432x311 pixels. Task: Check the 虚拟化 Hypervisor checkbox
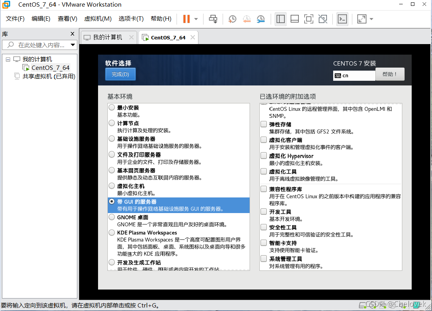click(x=264, y=156)
